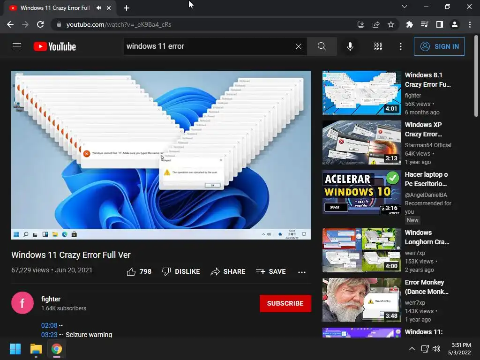Open Windows Longhorn Crazy Error thumbnail
This screenshot has height=360, width=480.
click(361, 250)
